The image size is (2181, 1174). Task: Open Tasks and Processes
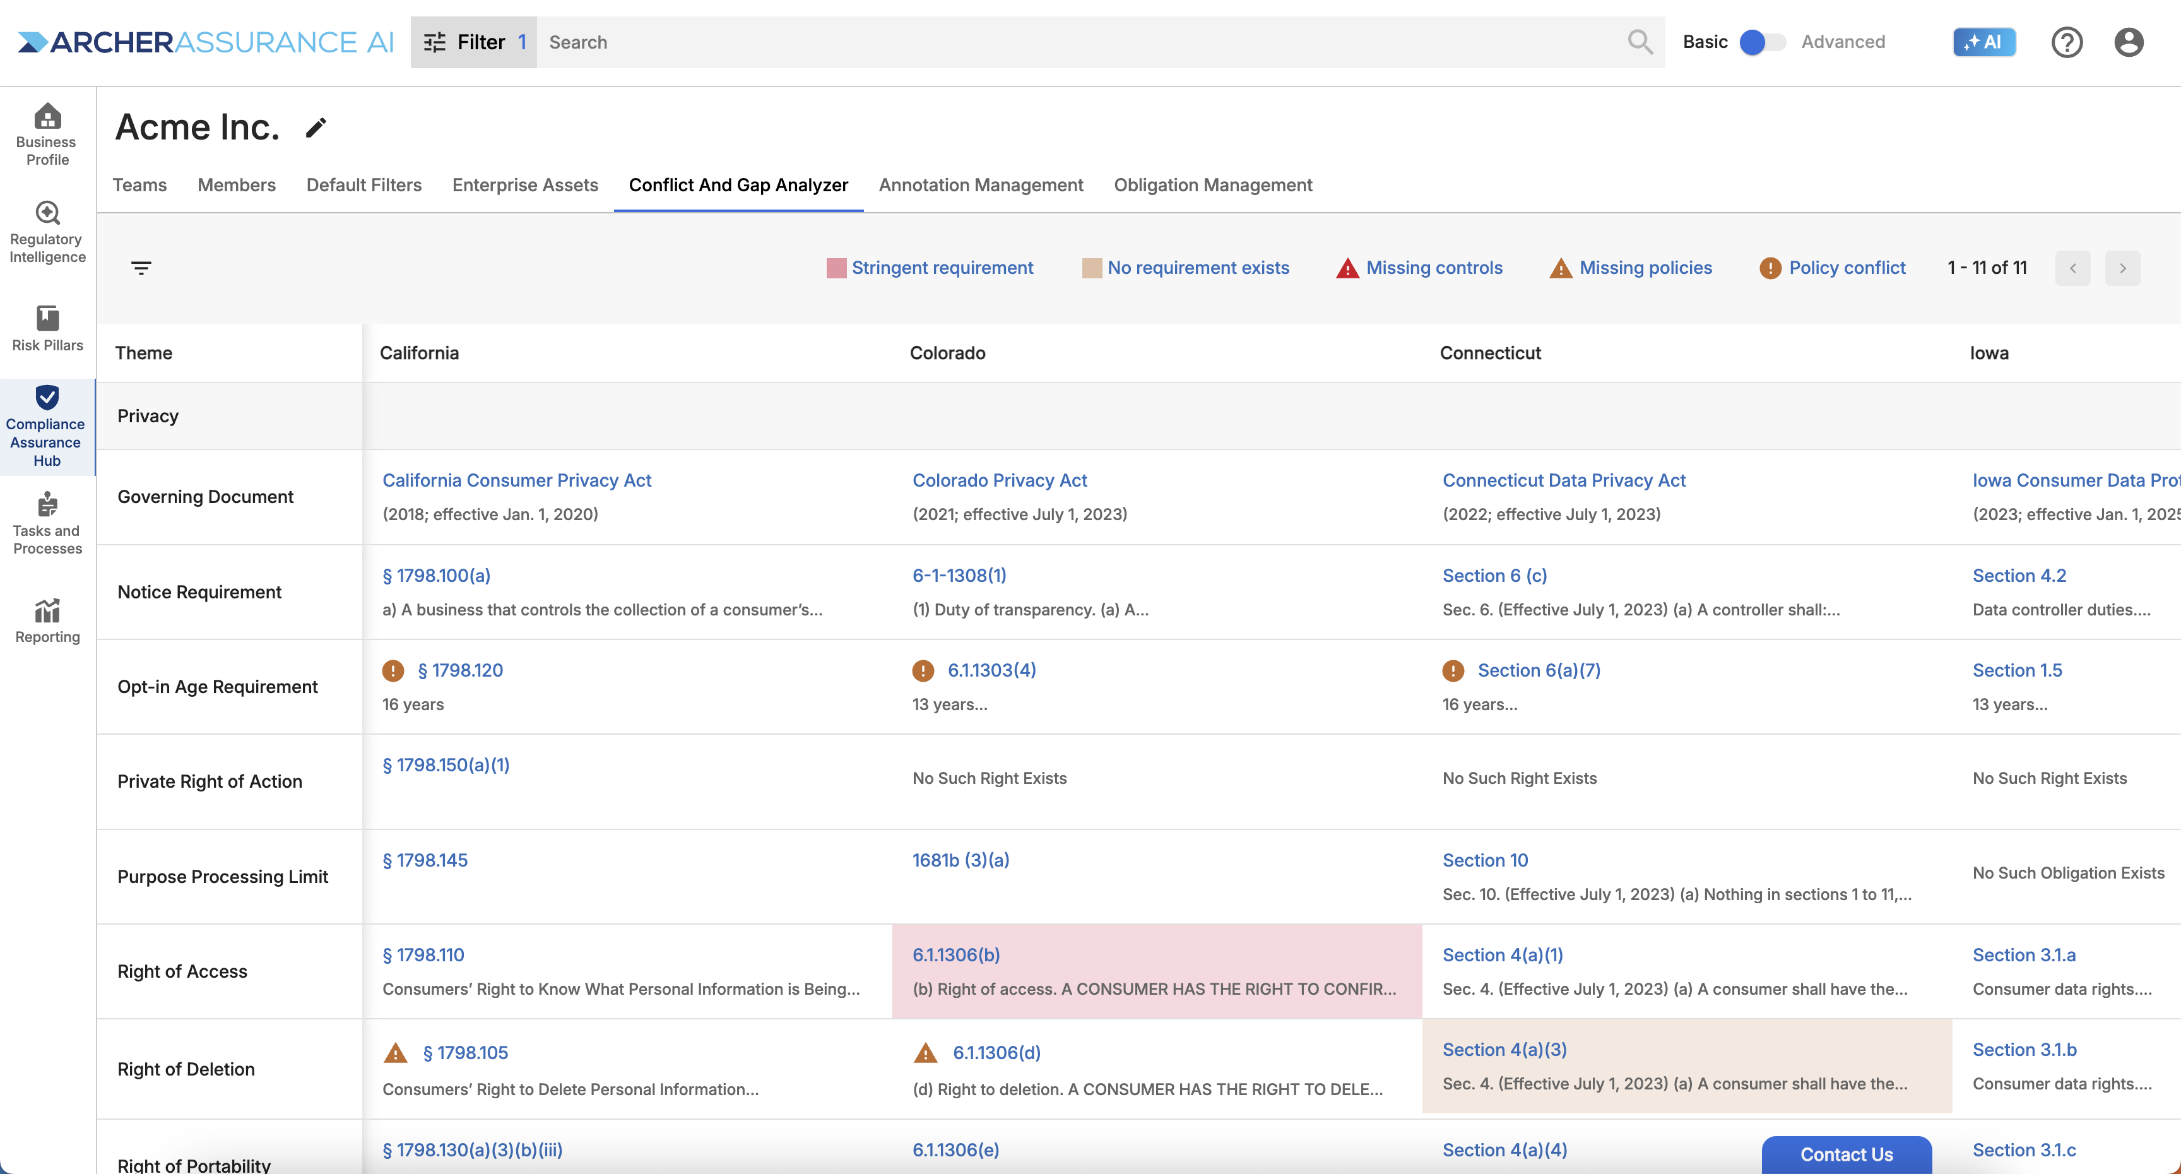click(x=47, y=523)
